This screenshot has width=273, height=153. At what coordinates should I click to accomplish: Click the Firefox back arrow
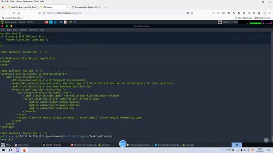point(3,13)
